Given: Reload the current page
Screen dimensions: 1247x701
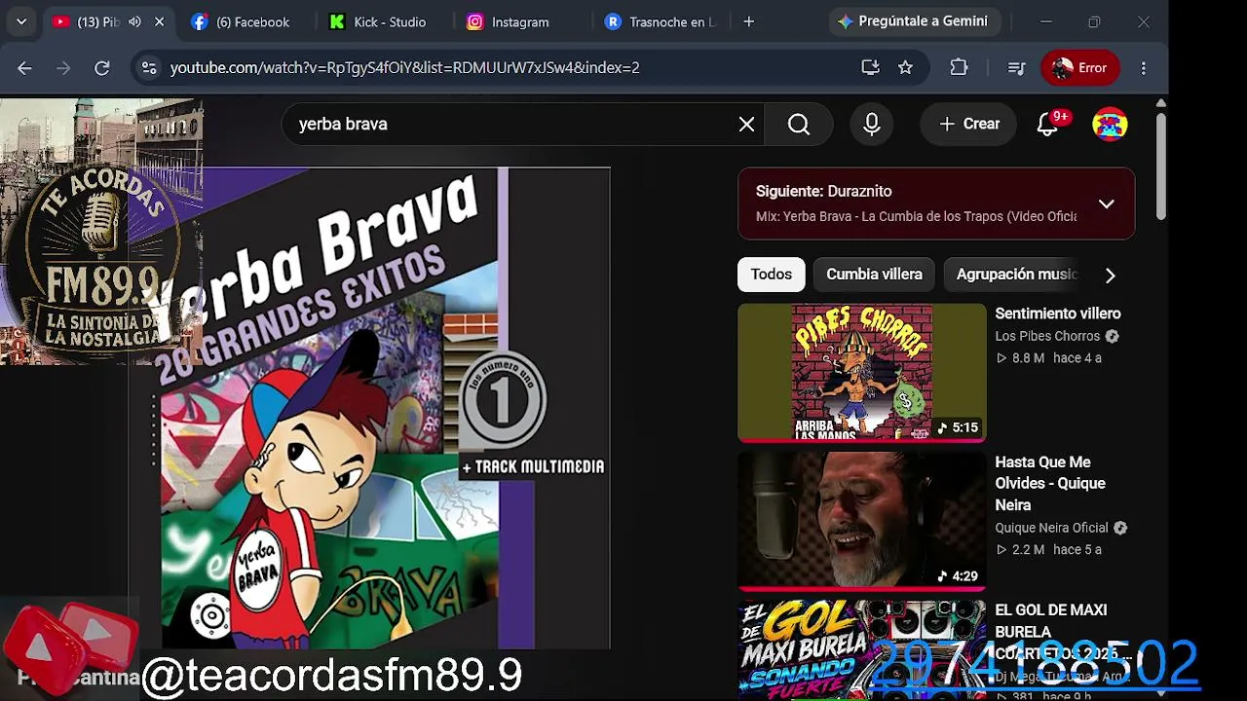Looking at the screenshot, I should click(101, 67).
